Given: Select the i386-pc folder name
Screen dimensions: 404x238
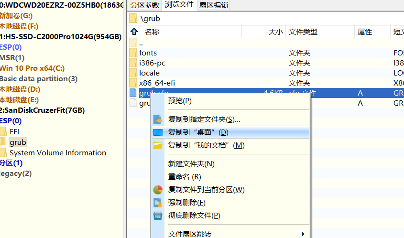Looking at the screenshot, I should pyautogui.click(x=152, y=63).
